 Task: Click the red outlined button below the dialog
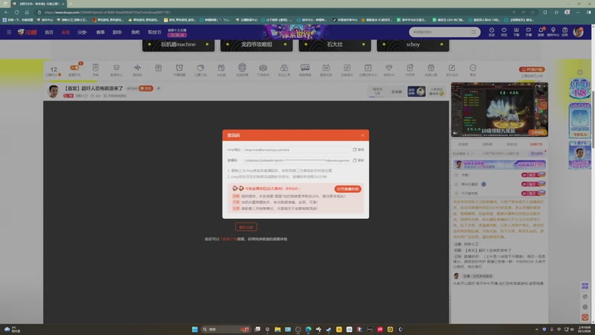[x=246, y=227]
